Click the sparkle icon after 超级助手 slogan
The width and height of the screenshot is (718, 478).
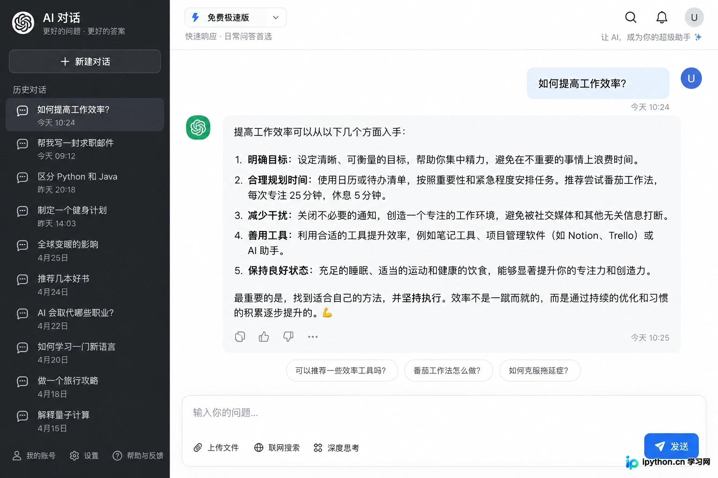(x=698, y=37)
